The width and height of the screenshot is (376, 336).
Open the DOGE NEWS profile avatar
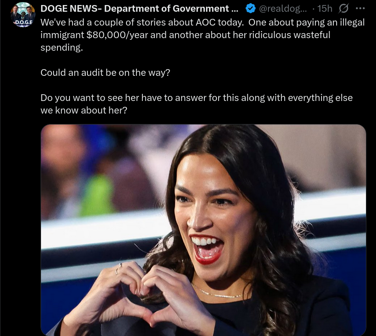pos(23,14)
